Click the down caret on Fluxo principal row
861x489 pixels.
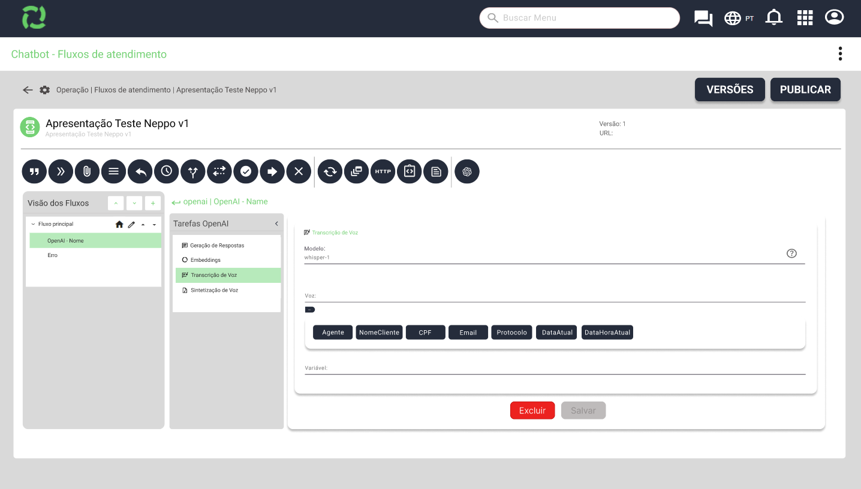point(154,225)
